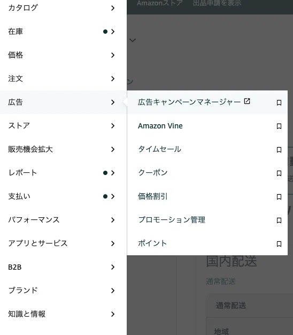Expand the レポート submenu arrow
Image resolution: width=293 pixels, height=335 pixels.
pyautogui.click(x=113, y=173)
